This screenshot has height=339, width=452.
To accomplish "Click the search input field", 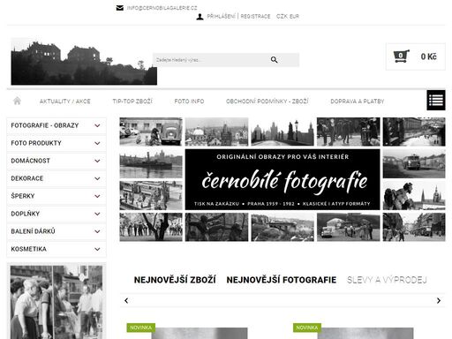I will pyautogui.click(x=210, y=60).
